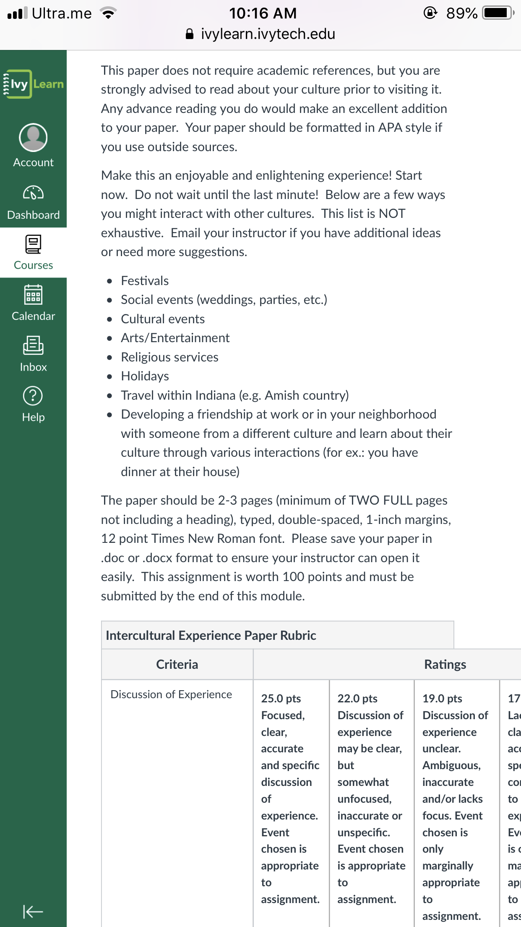The height and width of the screenshot is (927, 521).
Task: Open the Ivy Learn logo
Action: (x=33, y=84)
